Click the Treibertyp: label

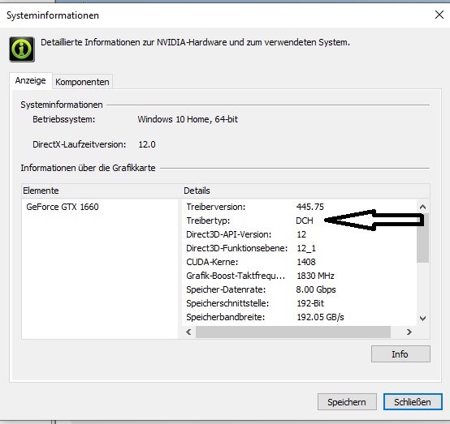tap(208, 221)
